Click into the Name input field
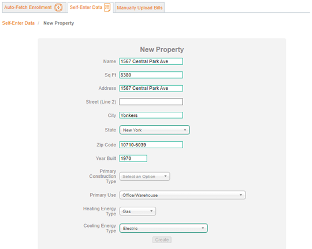The width and height of the screenshot is (312, 249). (151, 61)
